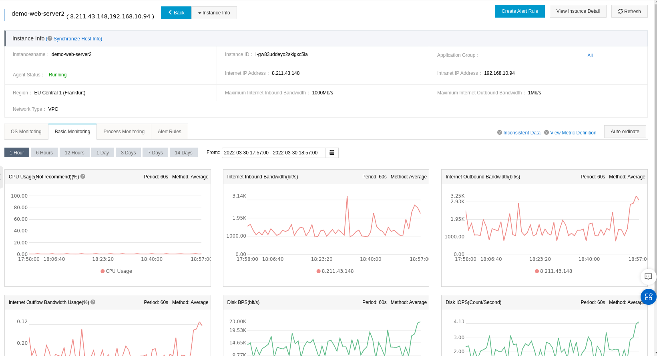The width and height of the screenshot is (657, 356).
Task: Toggle Outbound Bandwidth 8.211.43.148 legend
Action: [x=554, y=271]
